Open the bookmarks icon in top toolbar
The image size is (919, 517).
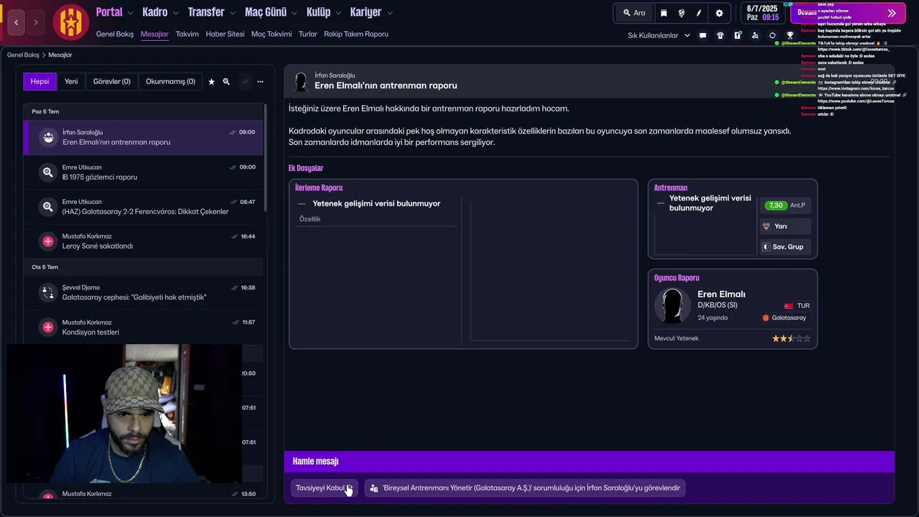point(663,13)
